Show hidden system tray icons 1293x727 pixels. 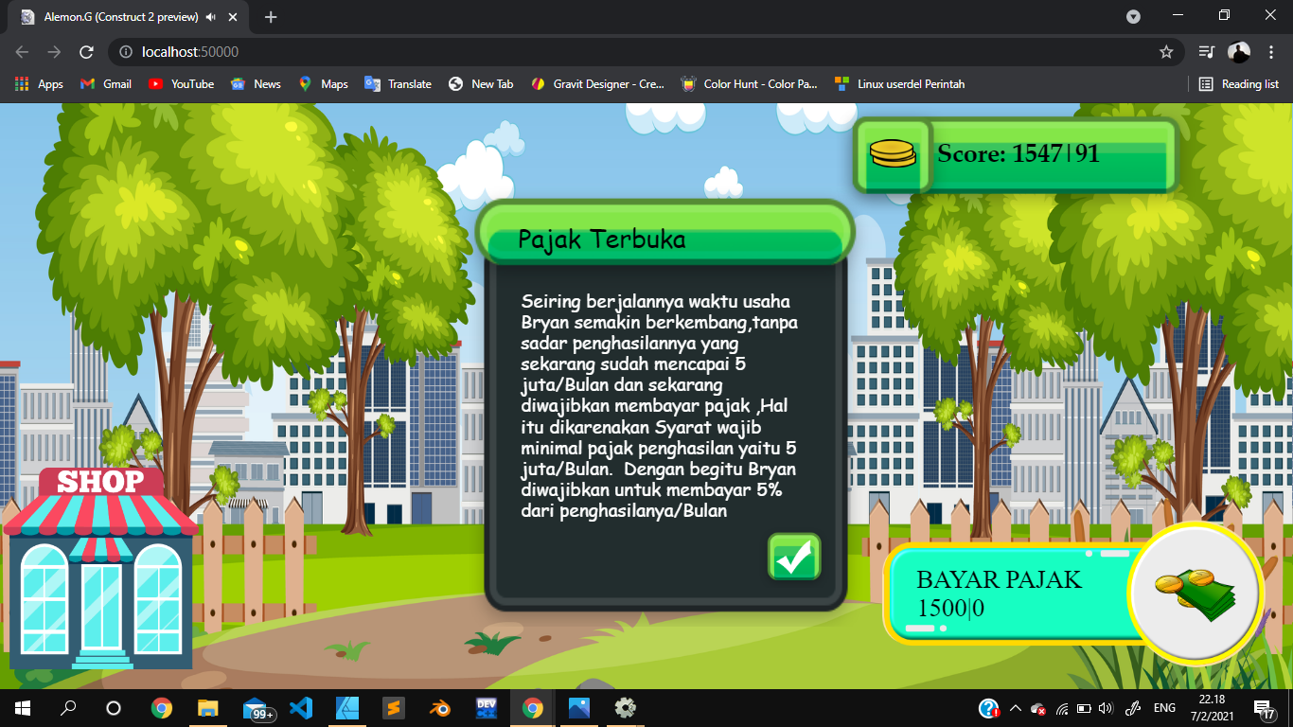pos(1016,708)
